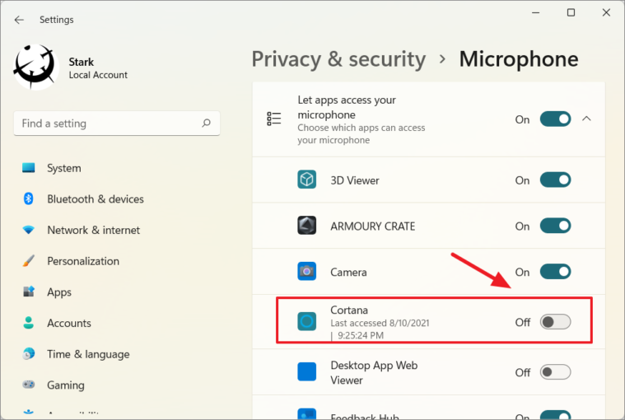The height and width of the screenshot is (420, 625).
Task: Enable microphone access for Cortana
Action: pyautogui.click(x=555, y=321)
